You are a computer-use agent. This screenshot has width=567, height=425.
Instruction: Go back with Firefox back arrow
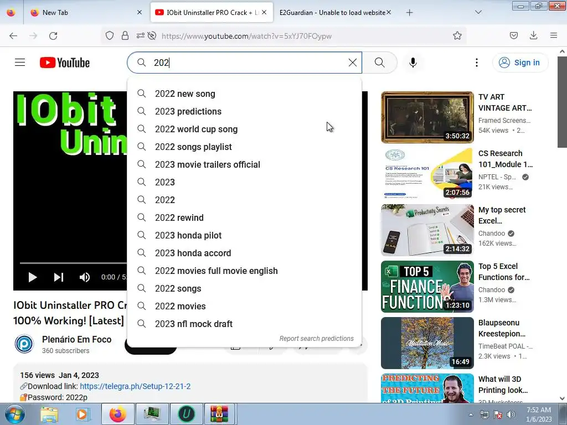[13, 36]
